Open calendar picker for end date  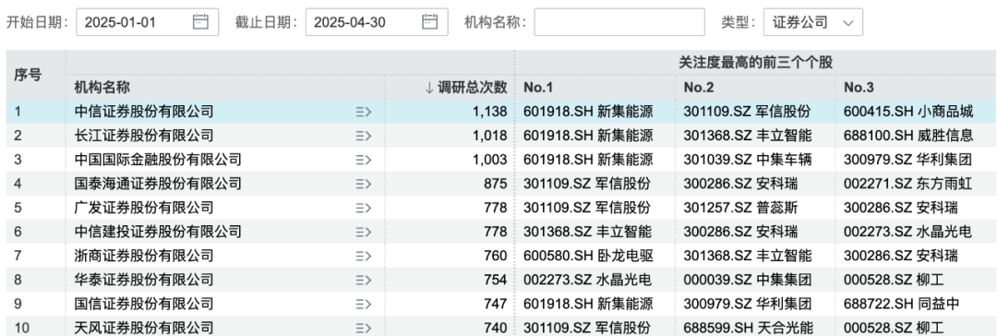[430, 22]
